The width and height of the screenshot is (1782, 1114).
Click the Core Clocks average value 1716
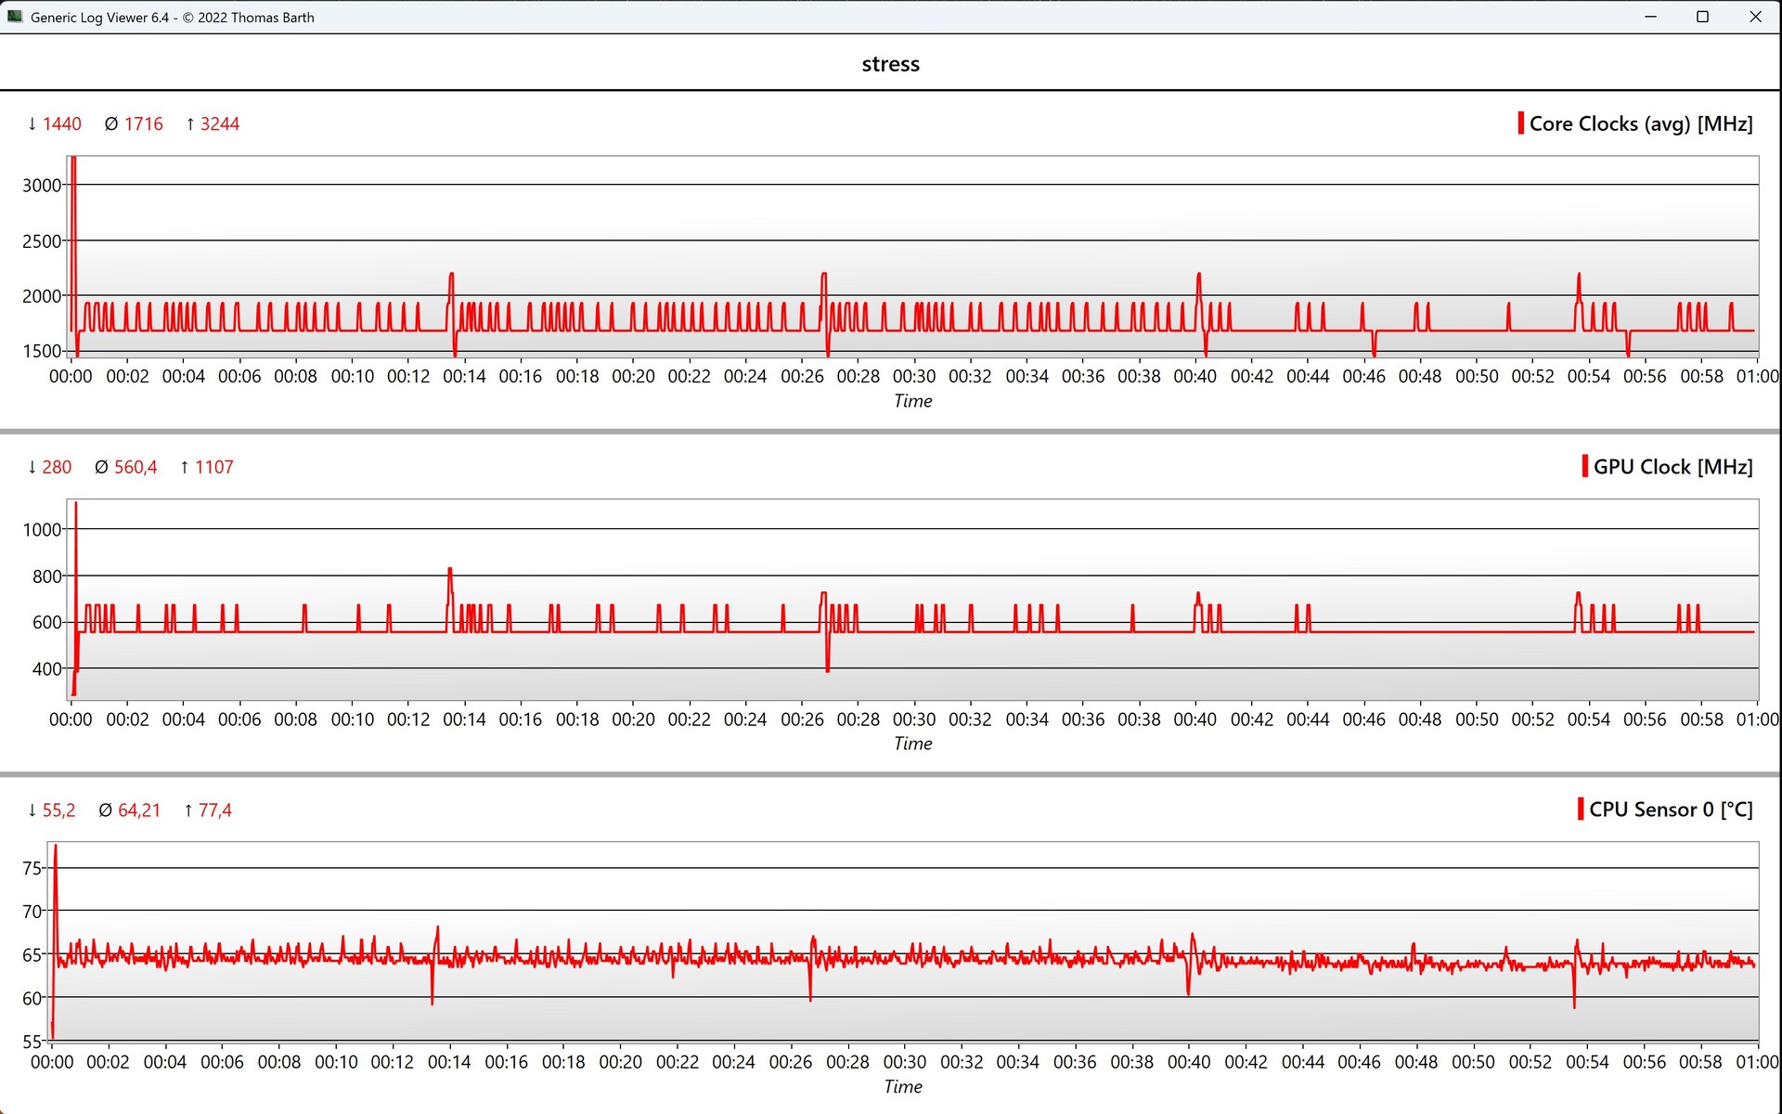click(143, 123)
